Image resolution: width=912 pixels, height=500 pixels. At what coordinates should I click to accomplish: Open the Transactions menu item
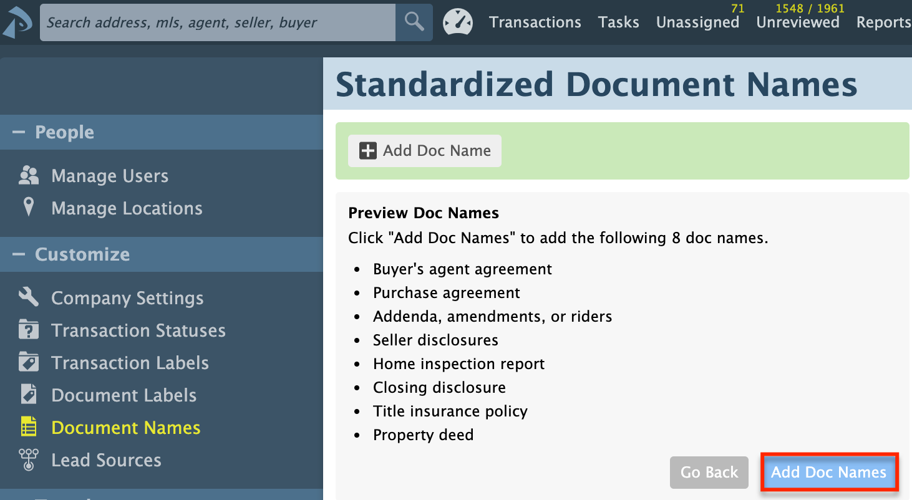535,22
